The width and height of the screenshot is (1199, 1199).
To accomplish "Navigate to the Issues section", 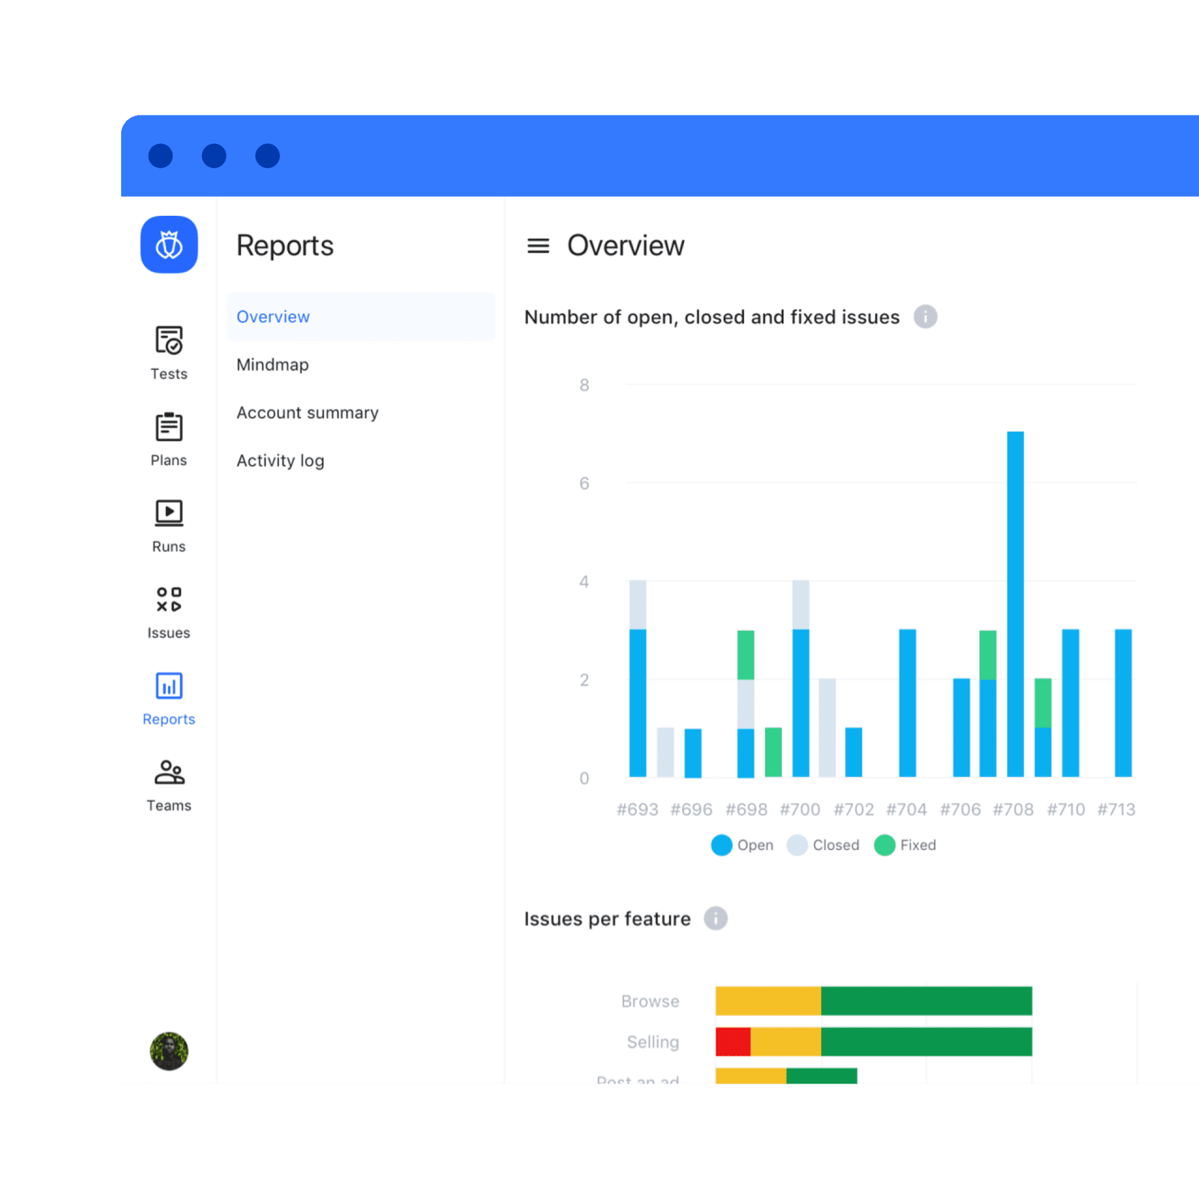I will tap(168, 612).
